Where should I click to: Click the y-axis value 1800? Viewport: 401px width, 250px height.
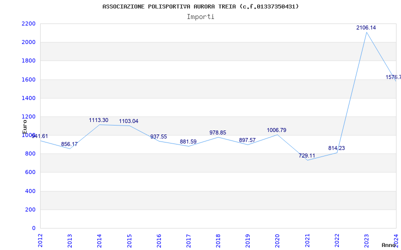coord(29,61)
